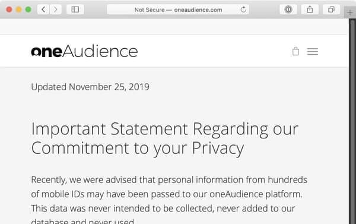Click the Important Statement headline

[x=164, y=138]
